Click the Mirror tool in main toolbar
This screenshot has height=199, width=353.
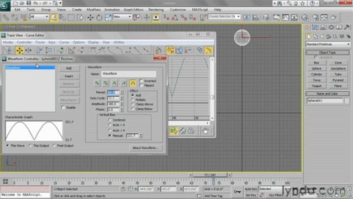[246, 17]
